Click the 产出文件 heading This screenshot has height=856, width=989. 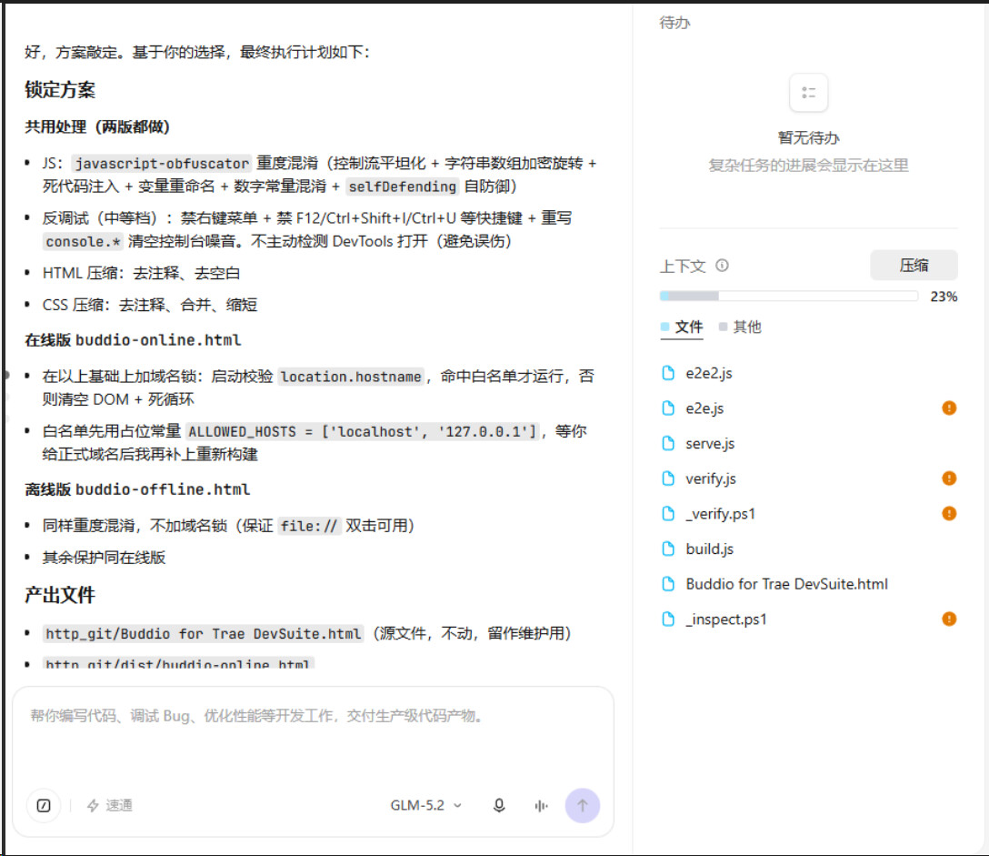point(60,595)
